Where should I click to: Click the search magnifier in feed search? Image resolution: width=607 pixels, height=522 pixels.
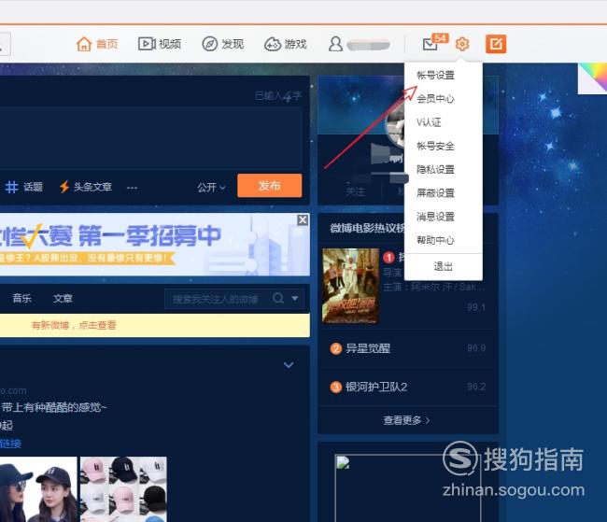tap(278, 298)
